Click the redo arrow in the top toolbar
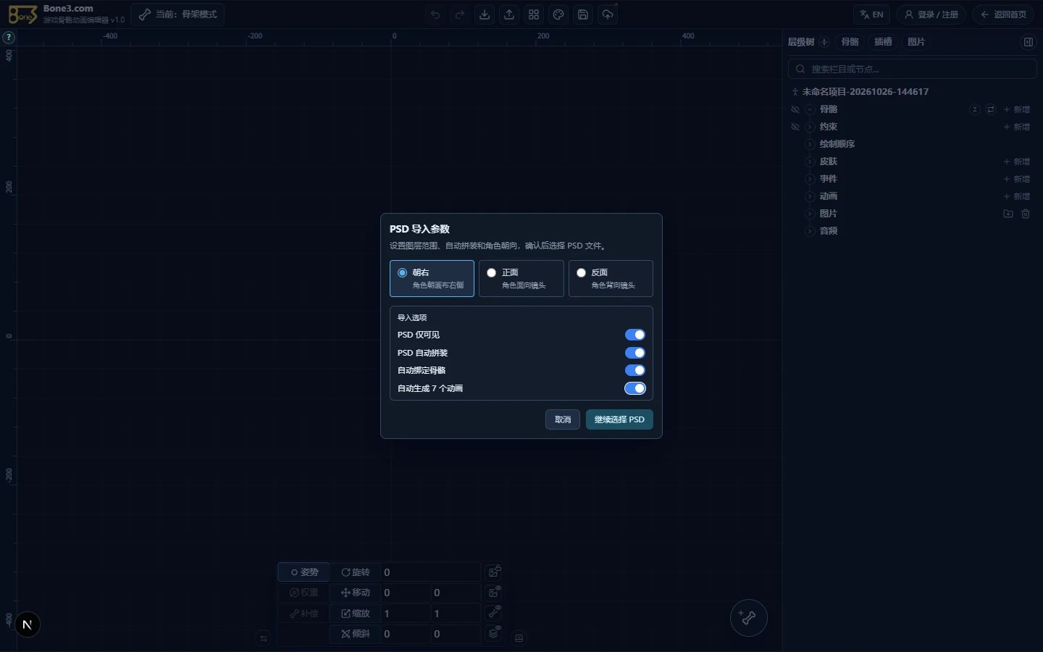 point(459,14)
